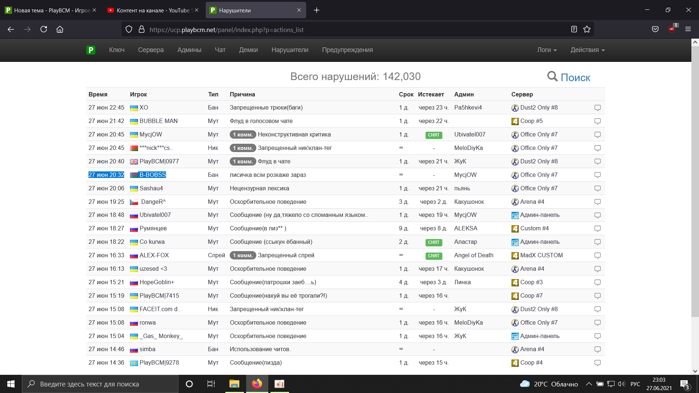
Task: Click СНЯТ badge in Co kurwa row
Action: click(x=434, y=242)
